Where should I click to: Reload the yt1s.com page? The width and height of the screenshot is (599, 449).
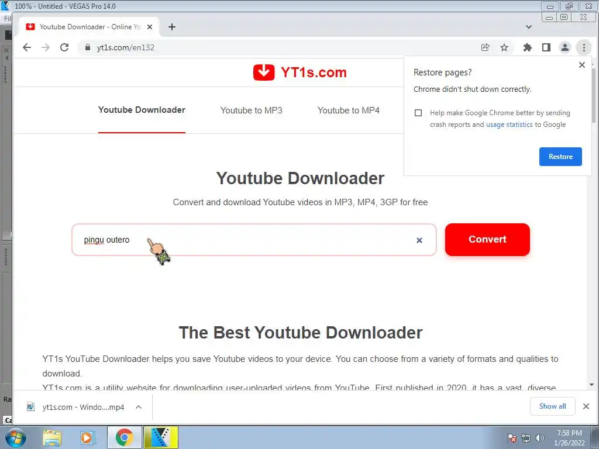(64, 47)
